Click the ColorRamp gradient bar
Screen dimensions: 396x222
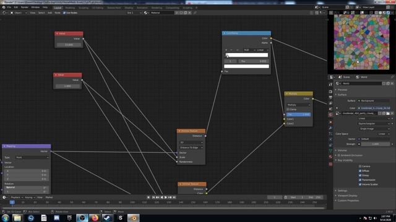[246, 55]
